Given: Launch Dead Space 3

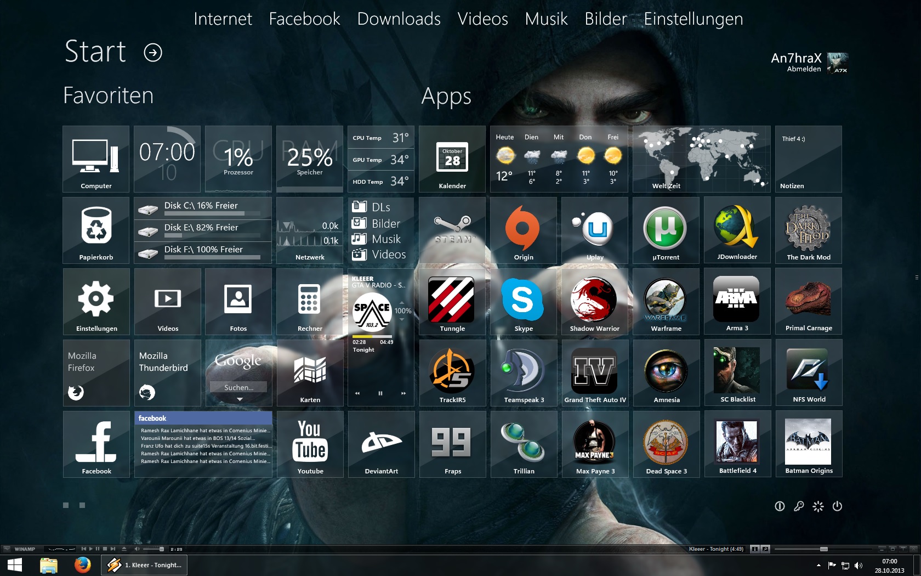Looking at the screenshot, I should point(666,444).
